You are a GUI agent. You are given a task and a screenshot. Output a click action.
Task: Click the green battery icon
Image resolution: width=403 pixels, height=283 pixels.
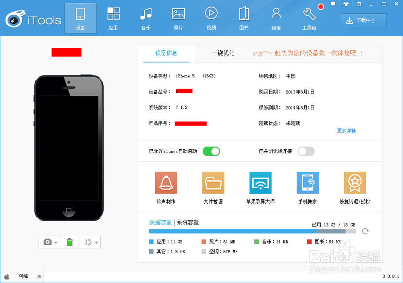click(70, 242)
